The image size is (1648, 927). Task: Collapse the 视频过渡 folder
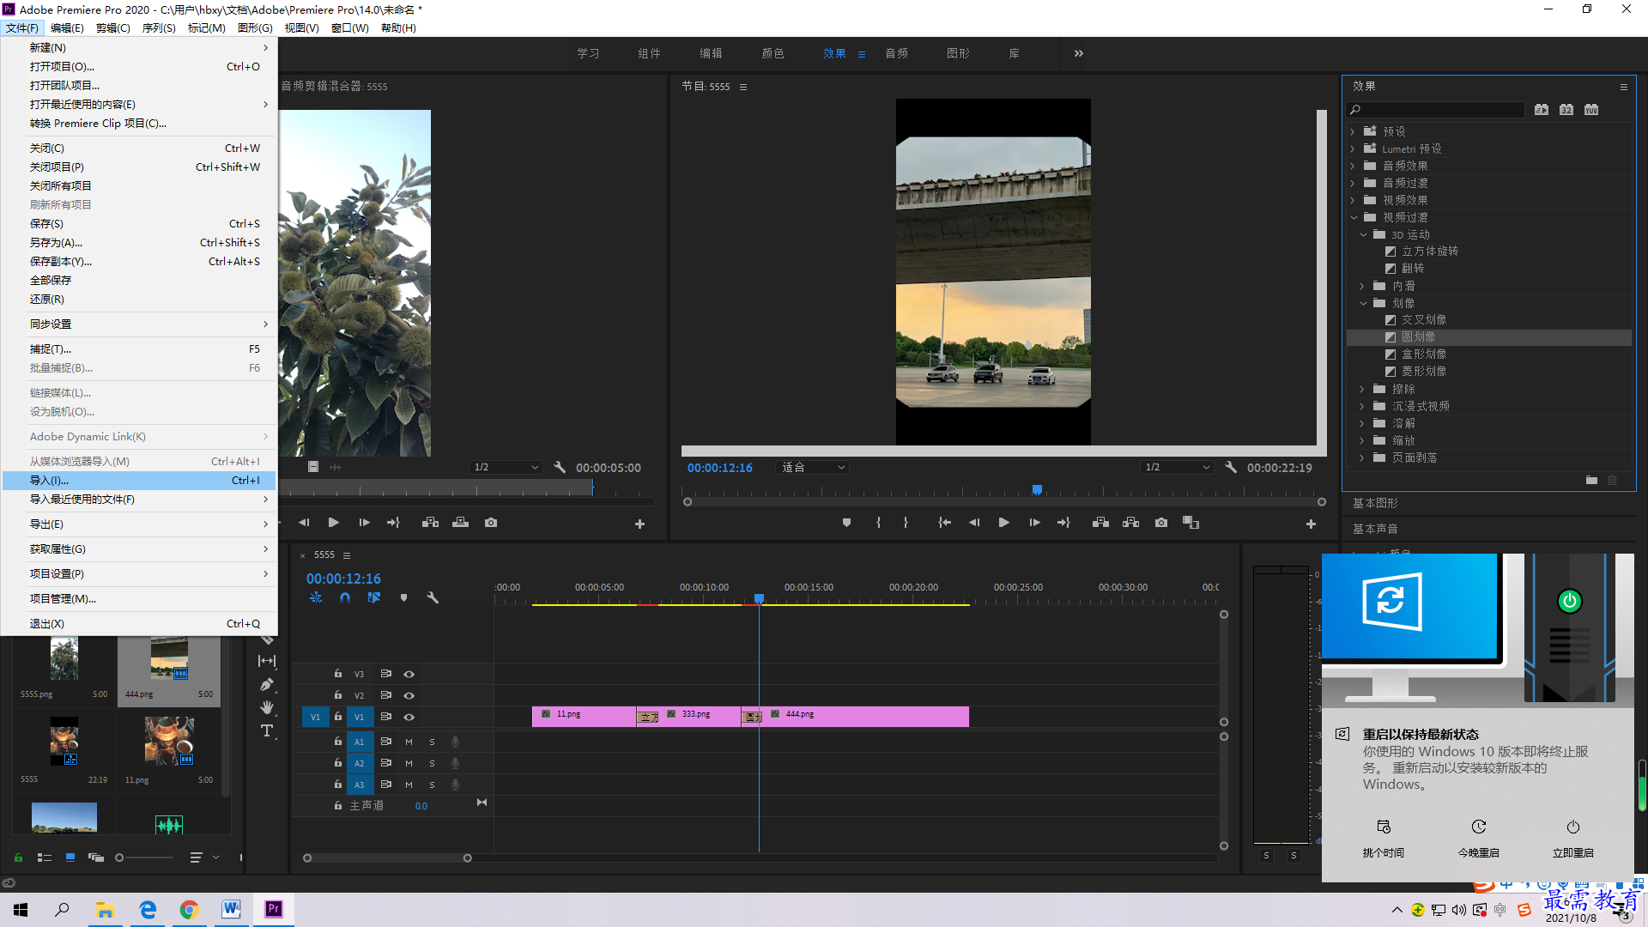[1354, 217]
